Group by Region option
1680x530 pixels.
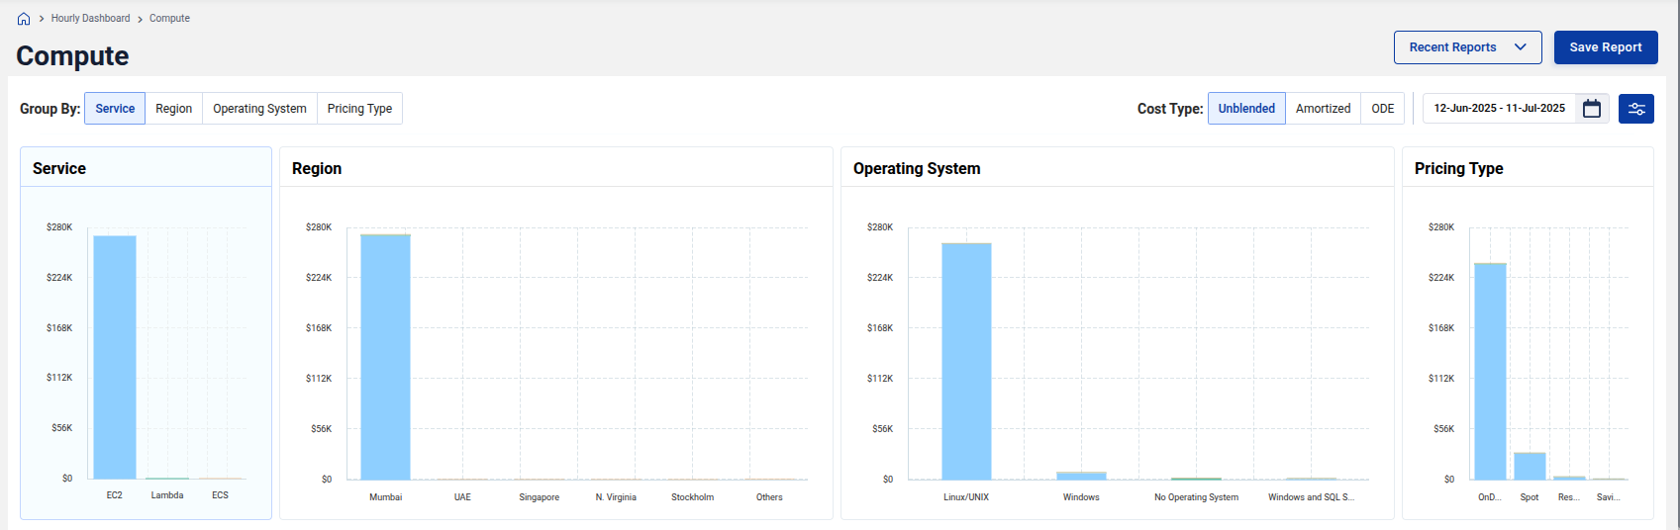(173, 109)
